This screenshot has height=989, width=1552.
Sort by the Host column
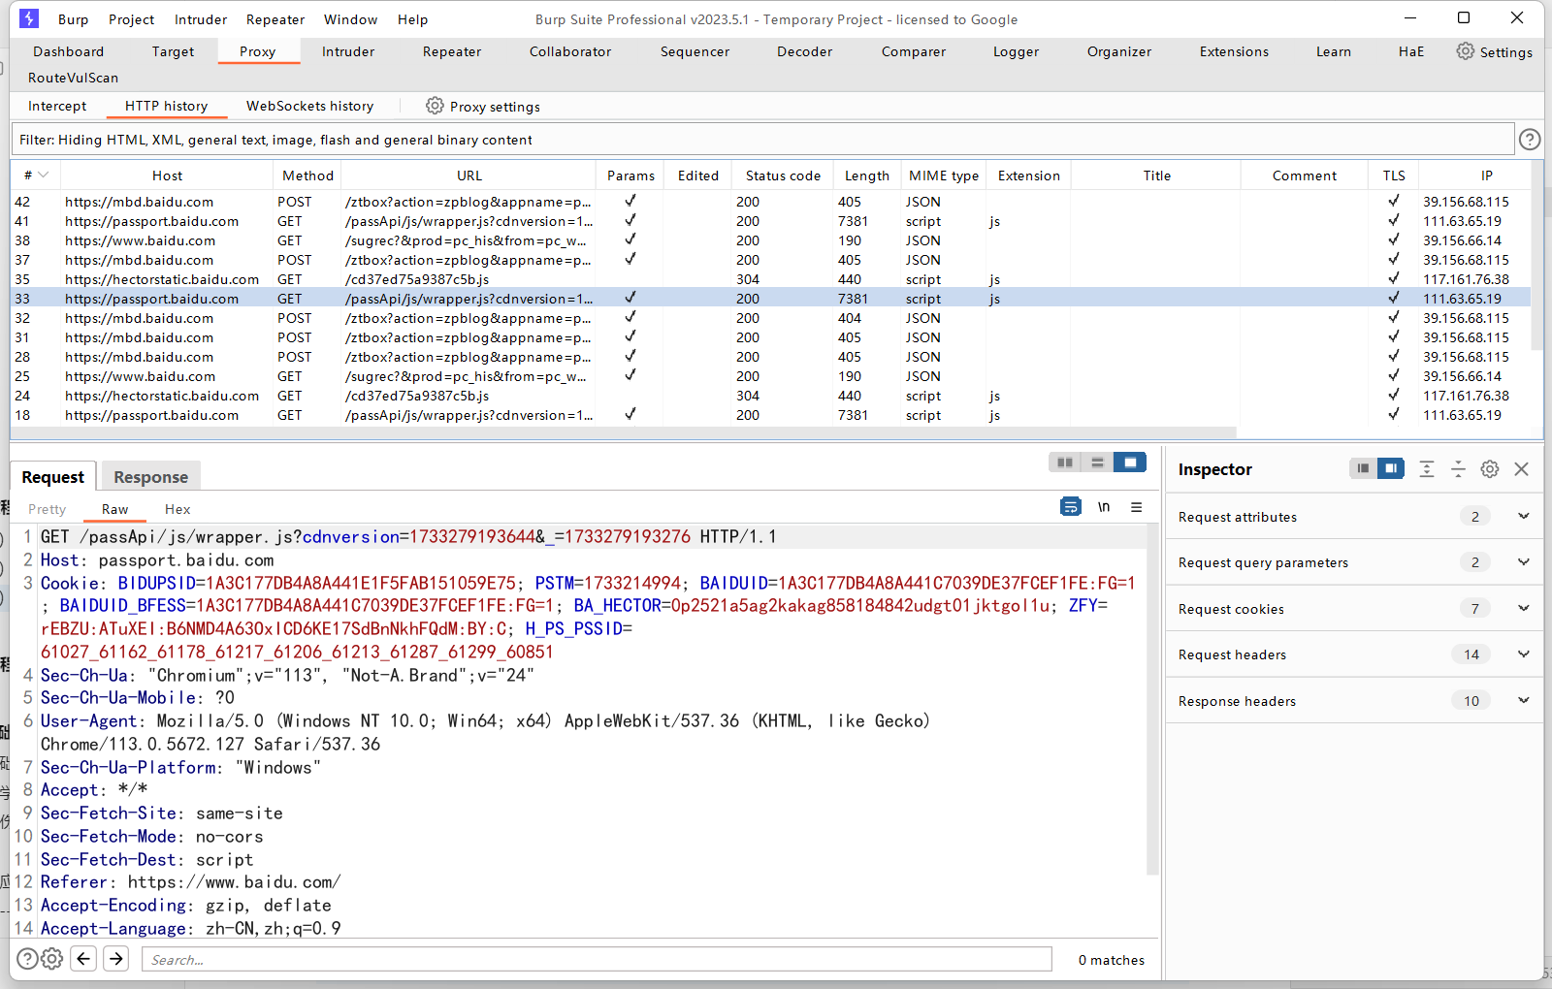(x=167, y=175)
